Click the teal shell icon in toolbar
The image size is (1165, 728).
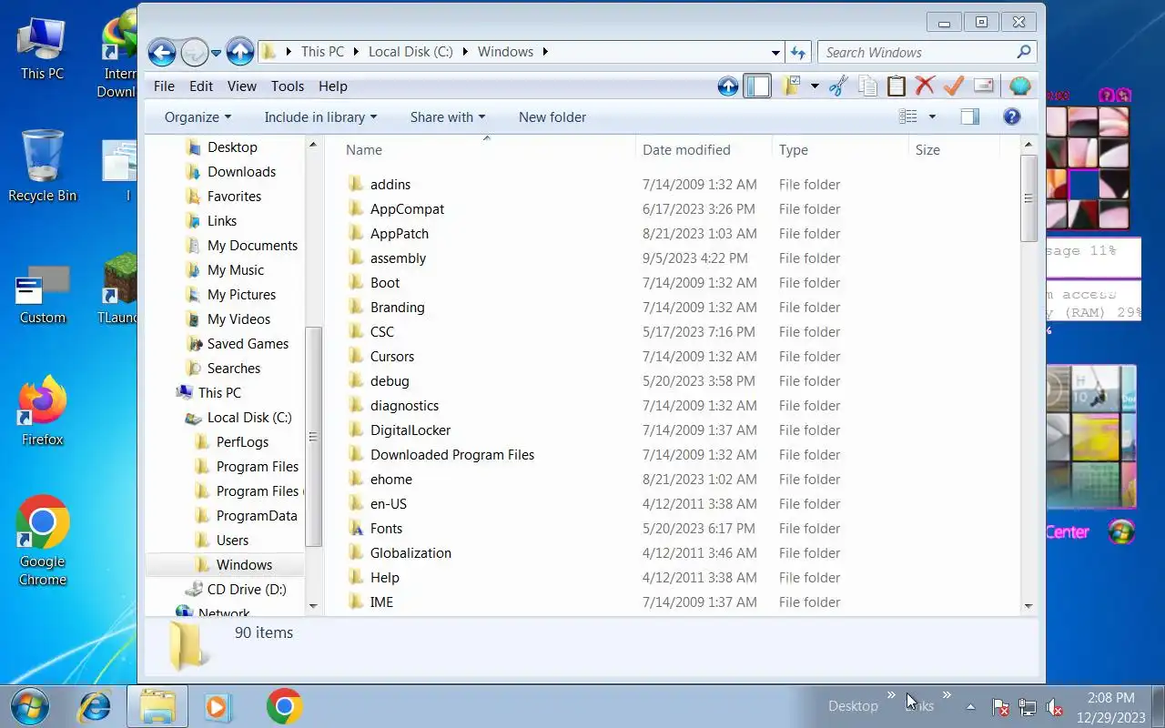[1020, 86]
